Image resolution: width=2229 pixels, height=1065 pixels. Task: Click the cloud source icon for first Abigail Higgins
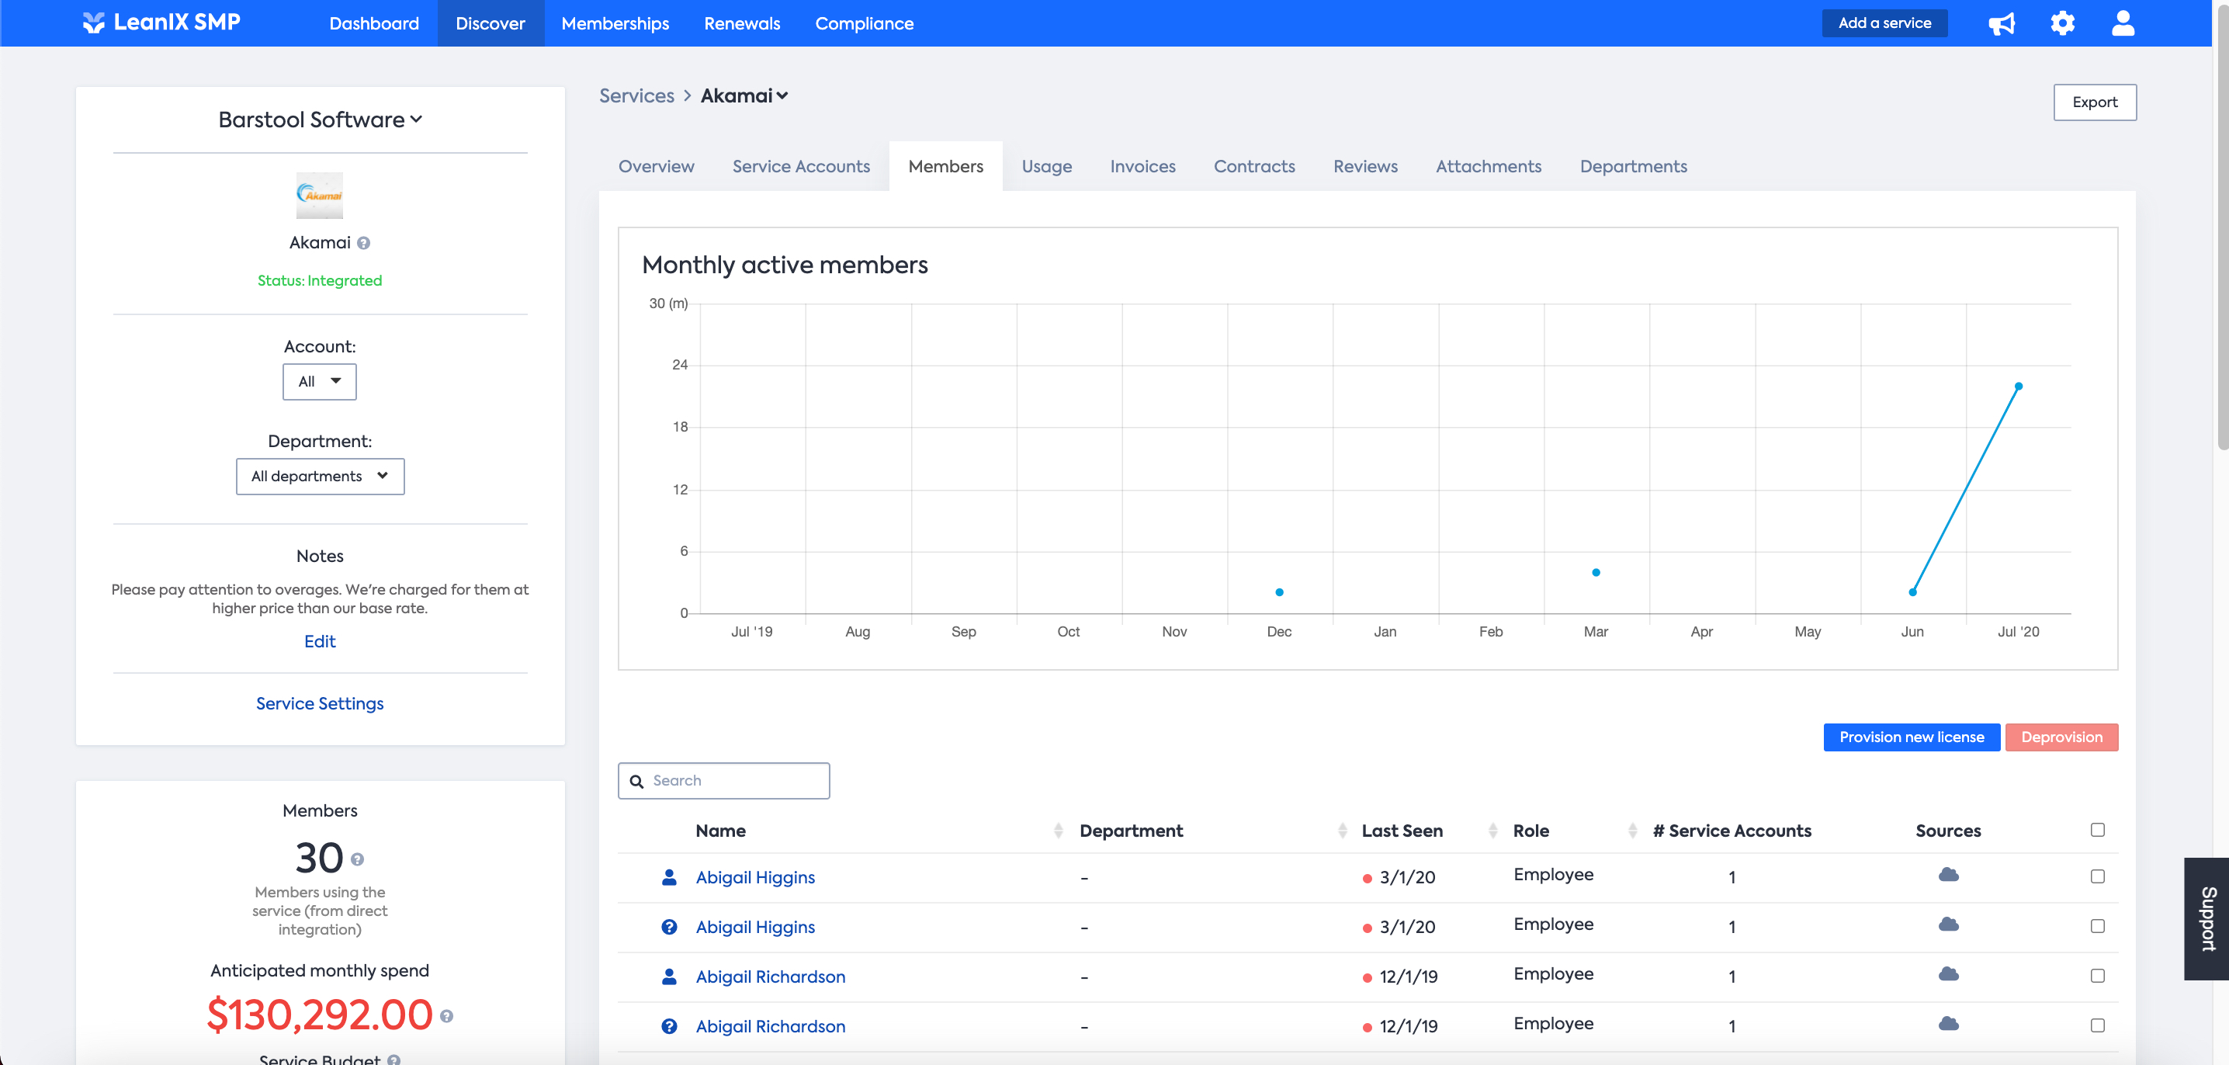pos(1948,875)
